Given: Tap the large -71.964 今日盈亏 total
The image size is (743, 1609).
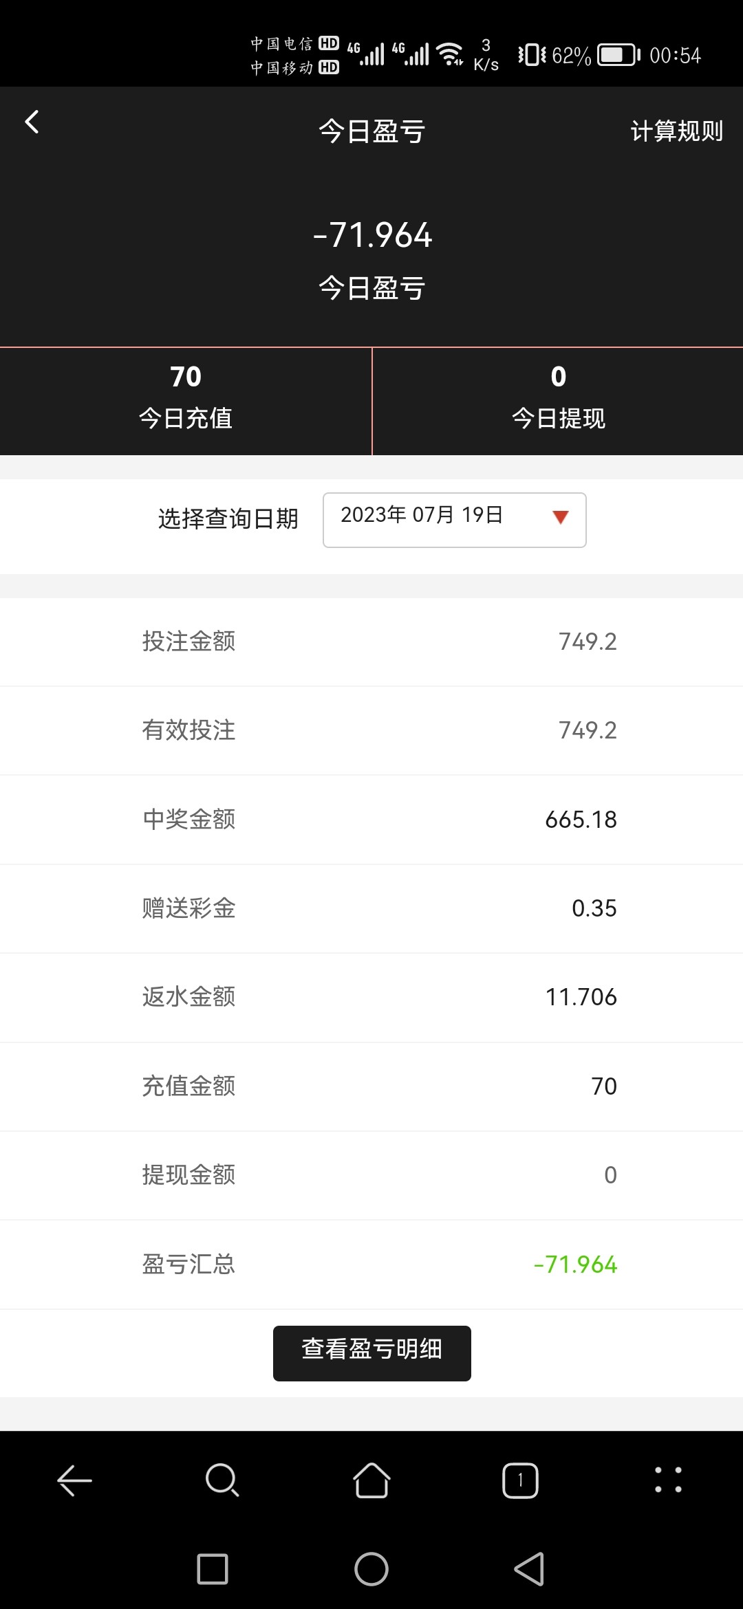Looking at the screenshot, I should tap(372, 235).
